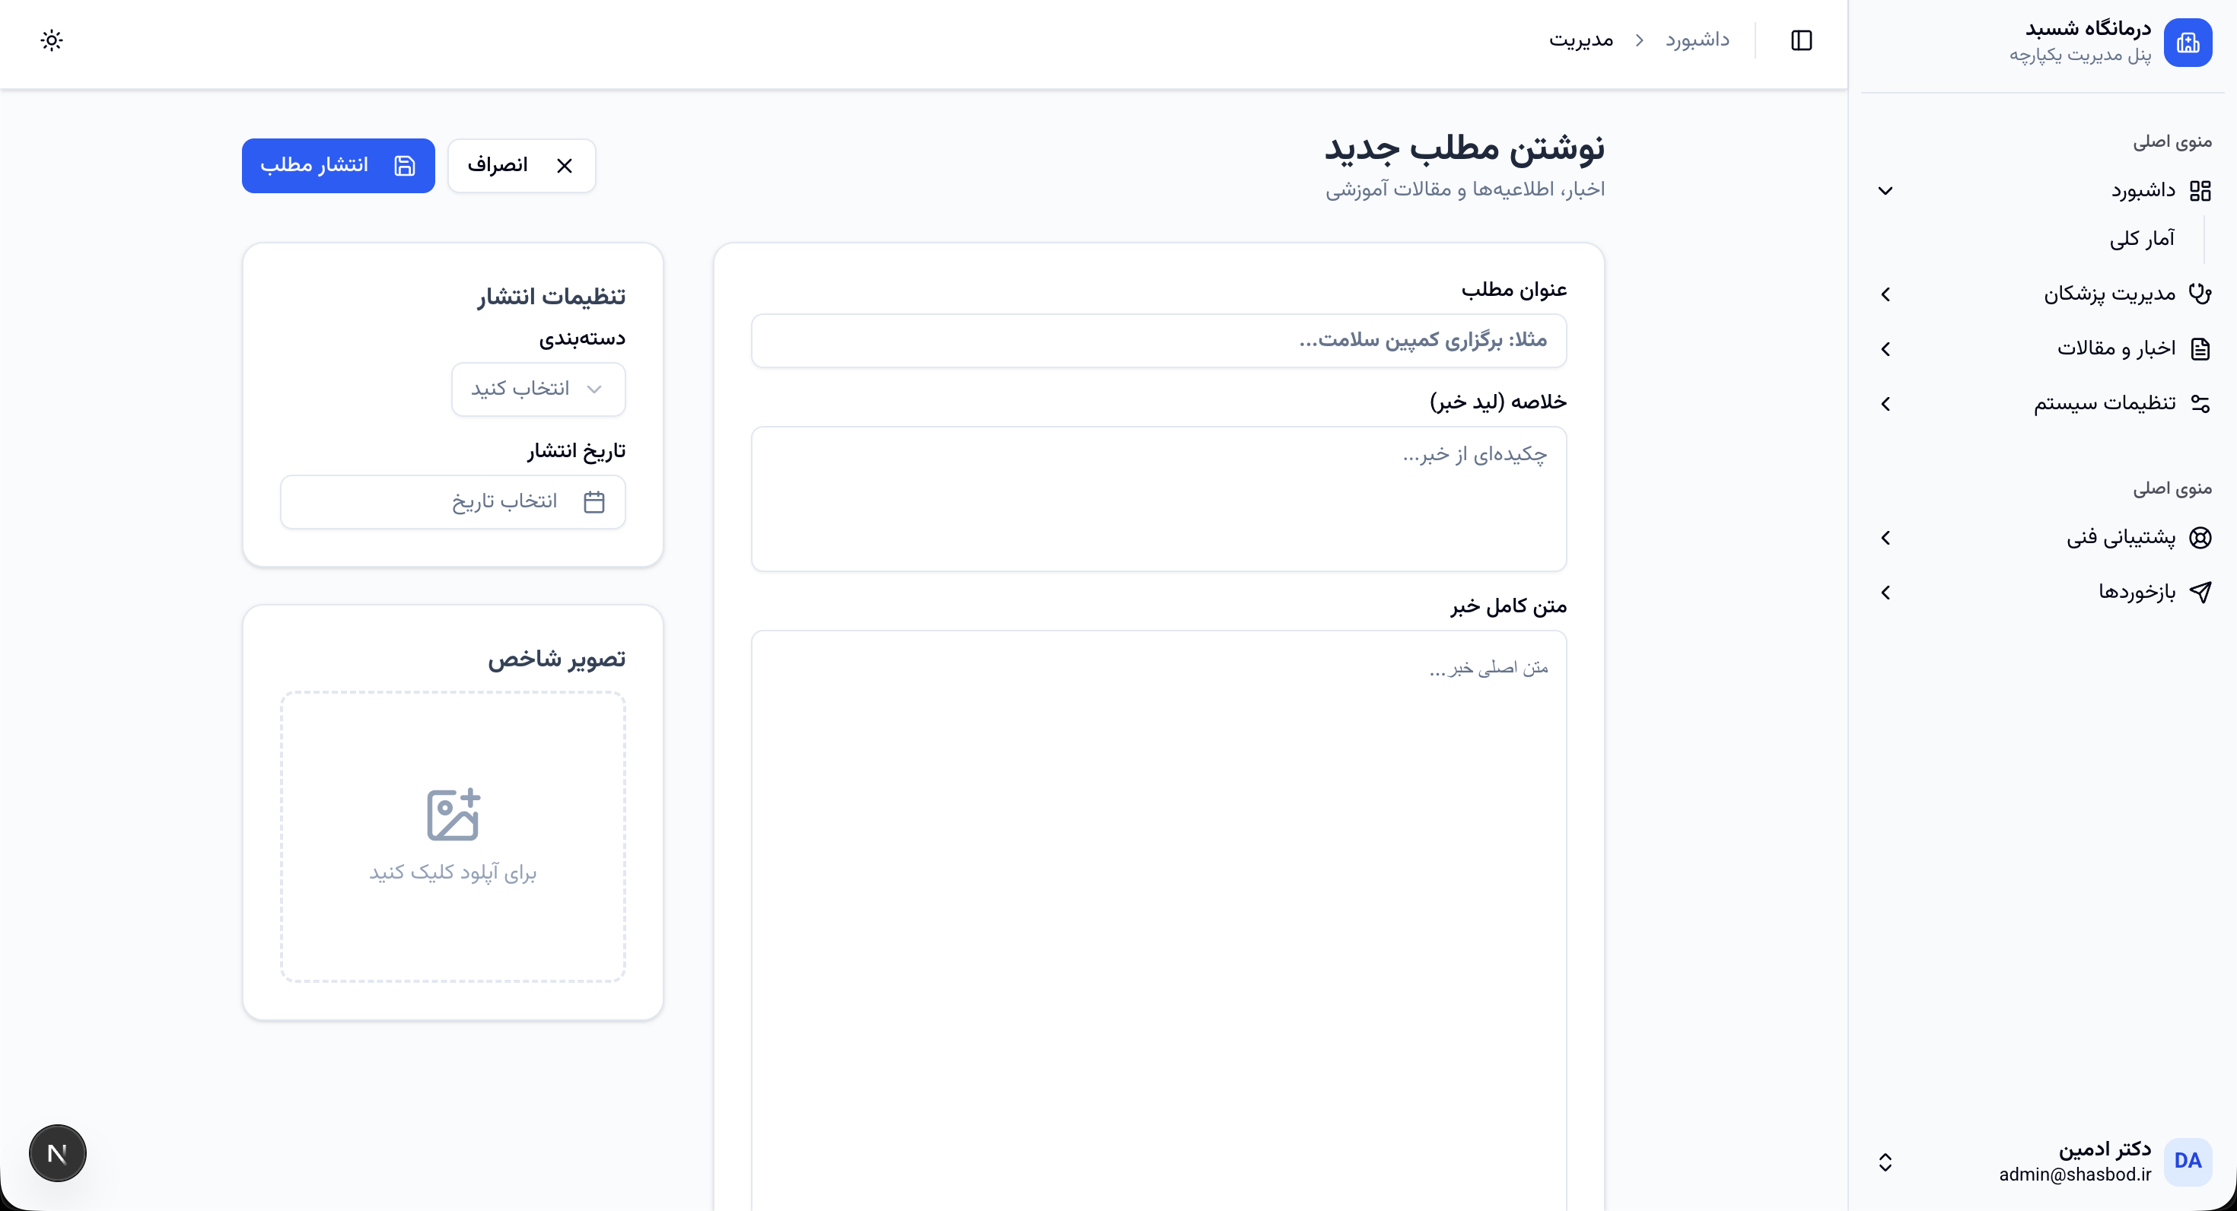
Task: Click the image upload icon
Action: pyautogui.click(x=453, y=814)
